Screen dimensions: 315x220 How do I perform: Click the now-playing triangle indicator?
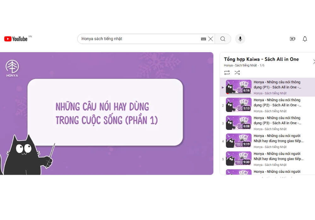coord(223,87)
